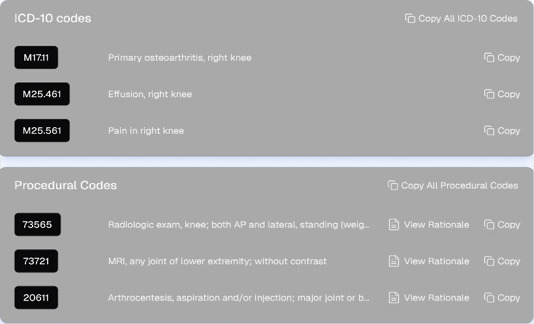Click copy icon for procedure 73565

coord(489,224)
